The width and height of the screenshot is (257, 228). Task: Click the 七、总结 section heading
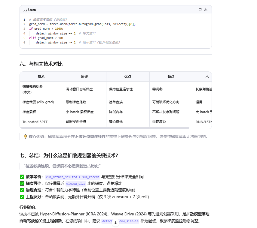tap(69, 155)
